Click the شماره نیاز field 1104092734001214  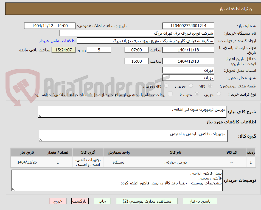click(x=188, y=26)
